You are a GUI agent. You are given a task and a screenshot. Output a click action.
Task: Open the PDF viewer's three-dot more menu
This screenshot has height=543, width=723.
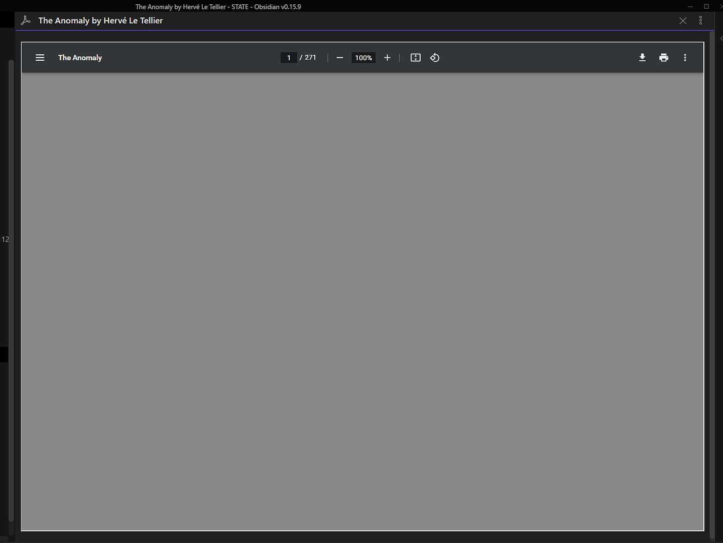click(x=685, y=58)
